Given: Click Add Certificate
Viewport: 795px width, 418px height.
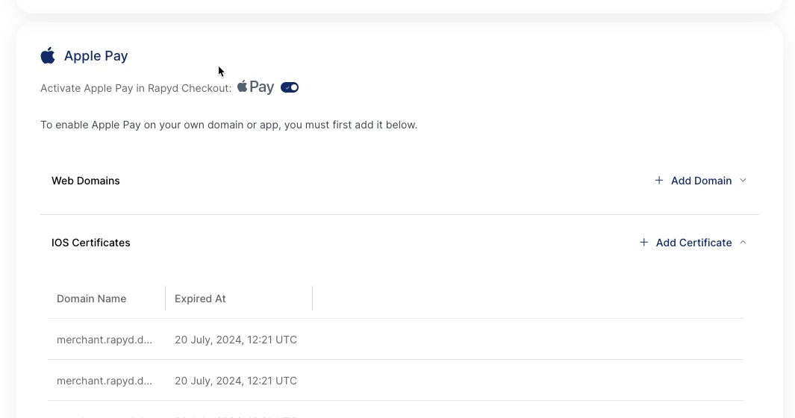Looking at the screenshot, I should click(693, 243).
